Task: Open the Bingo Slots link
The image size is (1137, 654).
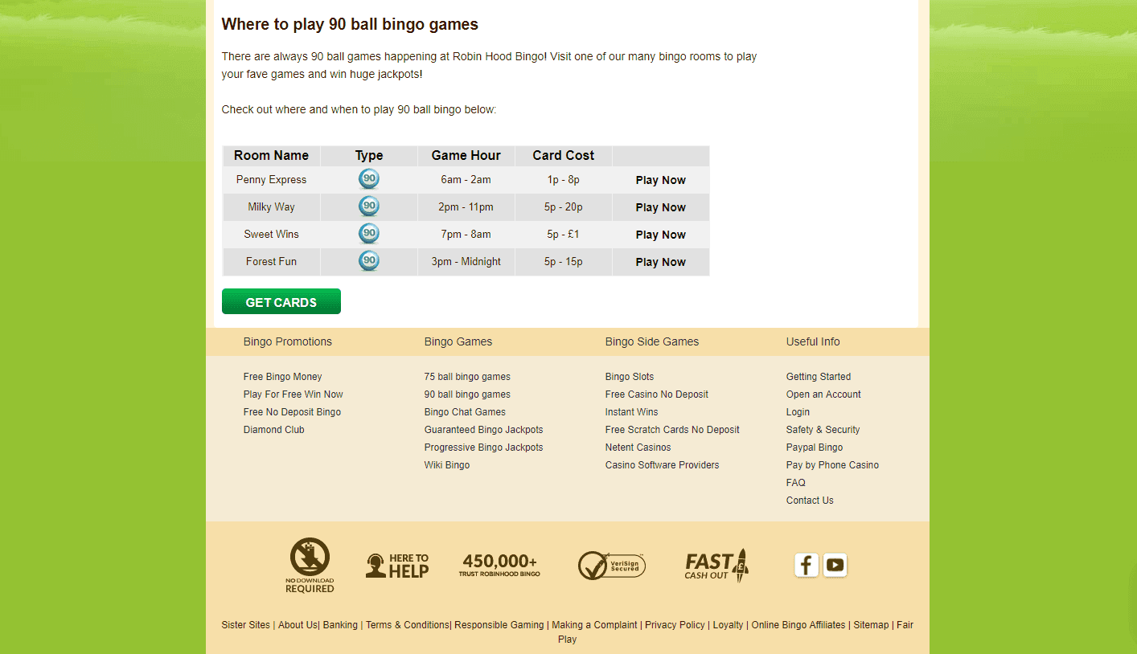Action: coord(630,377)
